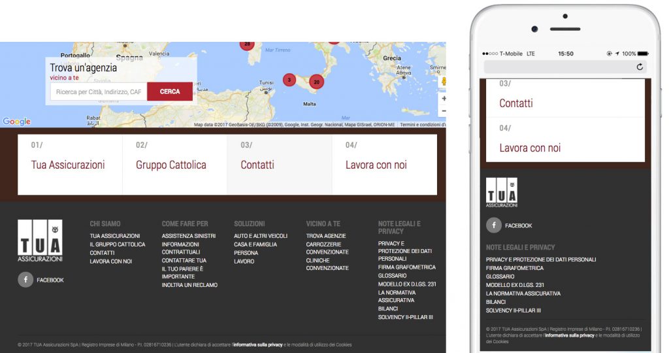Open the 02/ Gruppo Cattolica card

click(175, 165)
